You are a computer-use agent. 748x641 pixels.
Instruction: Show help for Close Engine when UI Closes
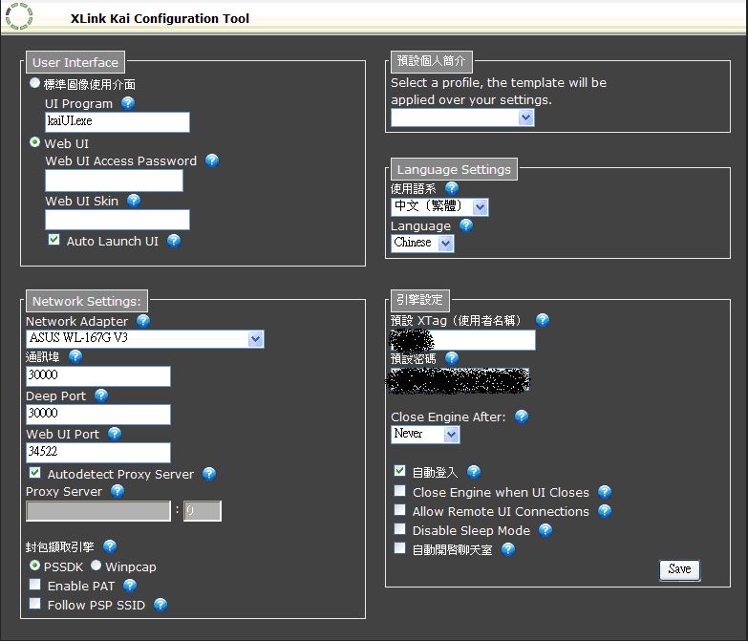coord(605,492)
